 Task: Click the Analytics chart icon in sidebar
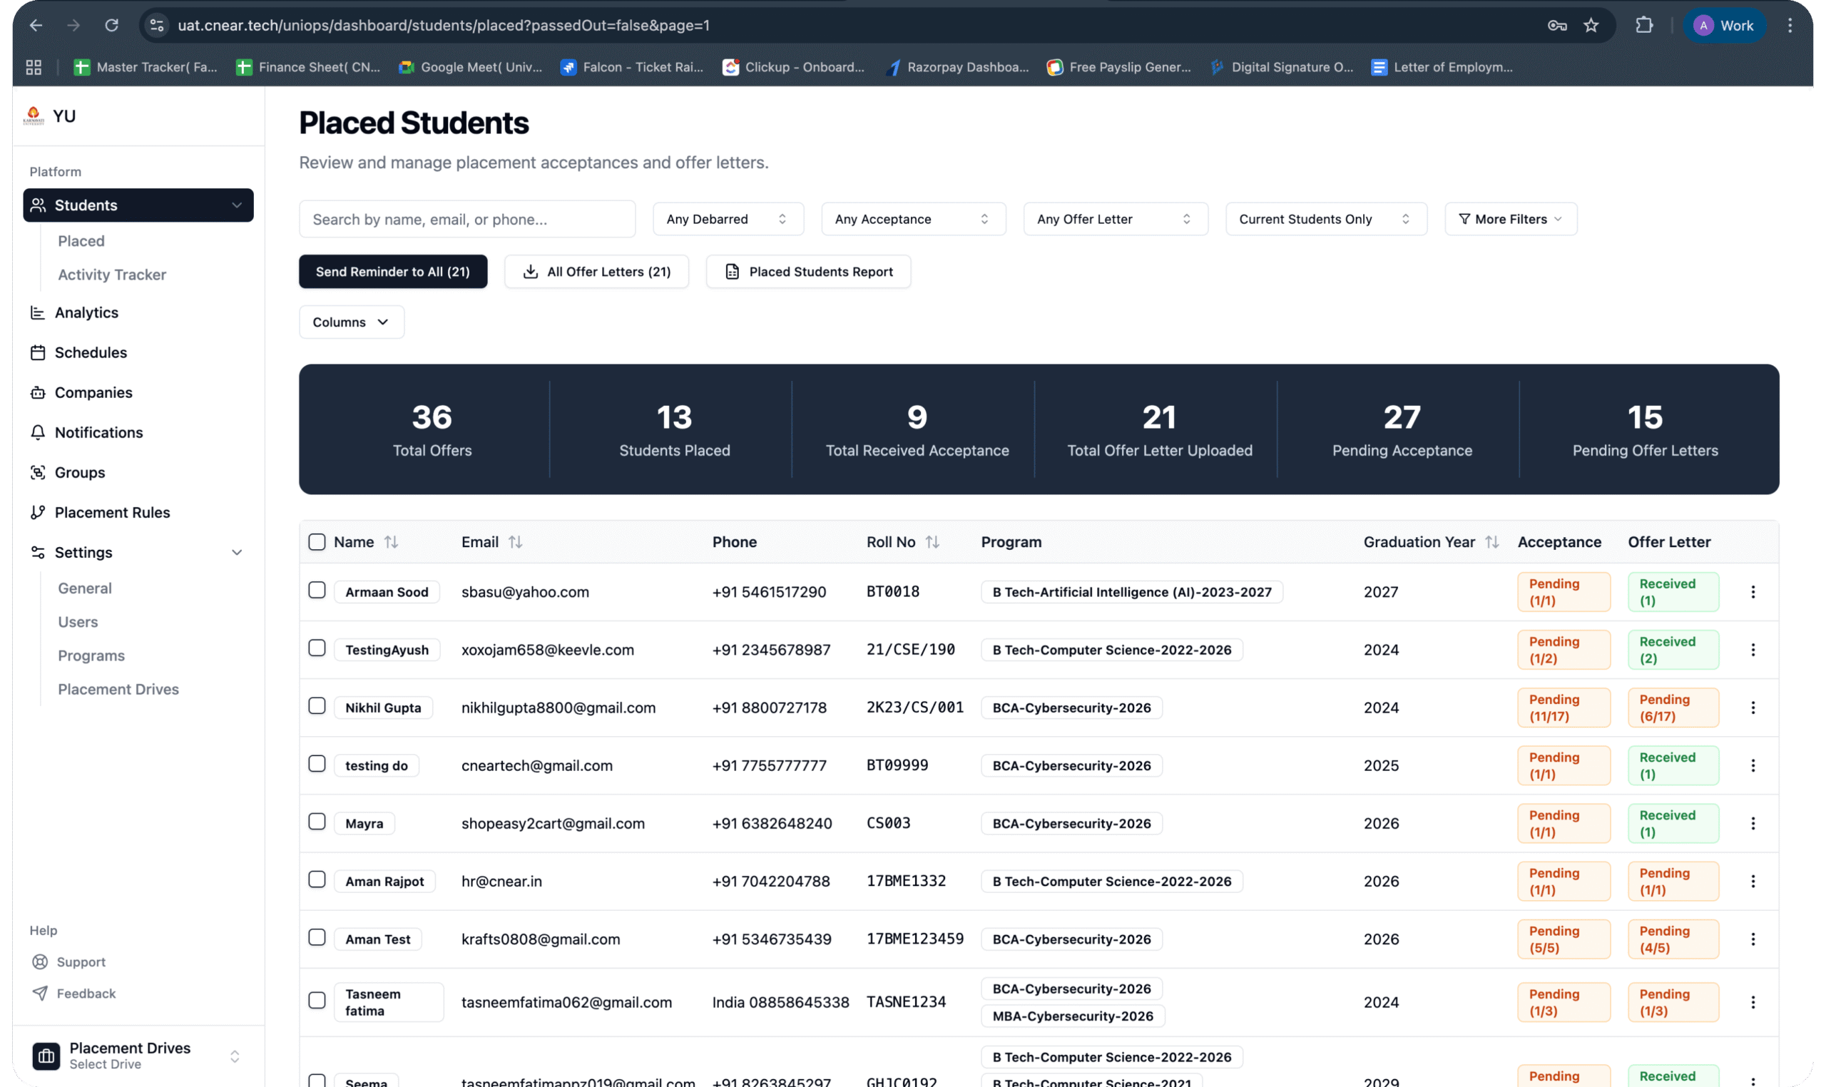coord(37,313)
